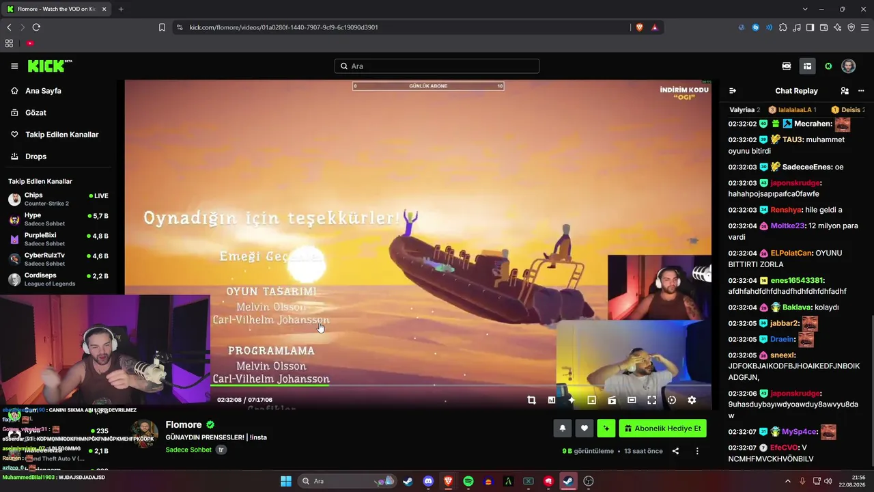Open the Chips live channel
The width and height of the screenshot is (874, 492).
[58, 200]
